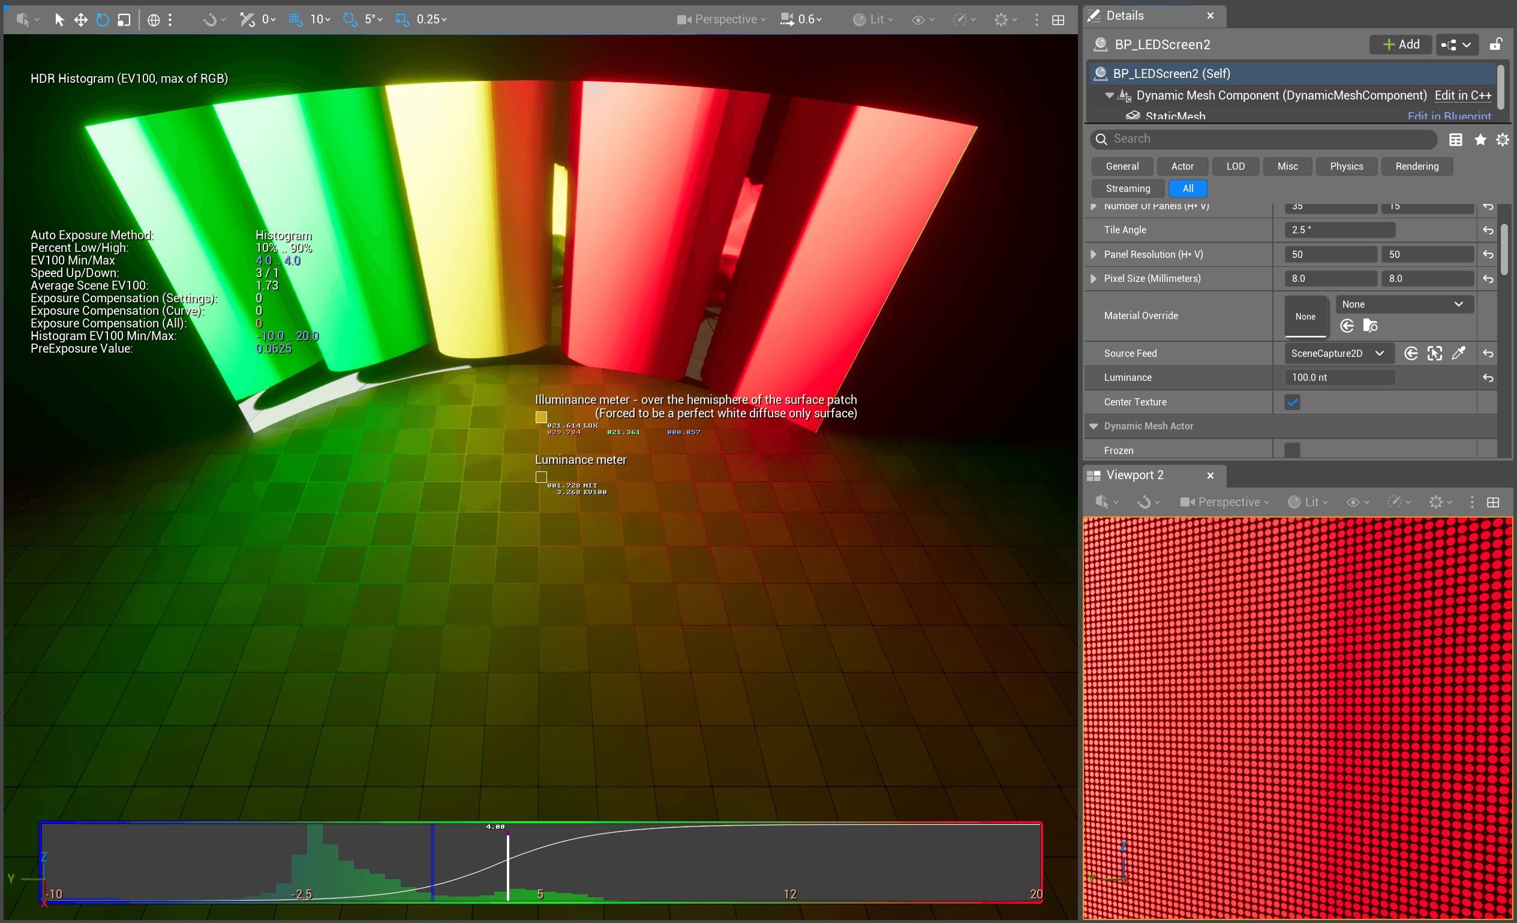Image resolution: width=1517 pixels, height=923 pixels.
Task: Select the scale transform tool
Action: [x=124, y=20]
